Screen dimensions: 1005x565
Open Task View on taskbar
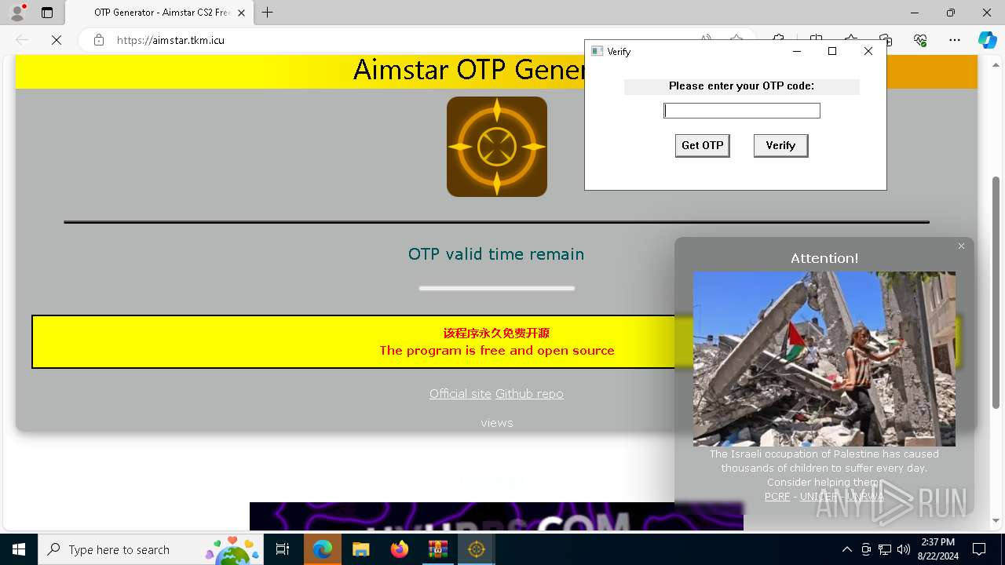coord(283,549)
